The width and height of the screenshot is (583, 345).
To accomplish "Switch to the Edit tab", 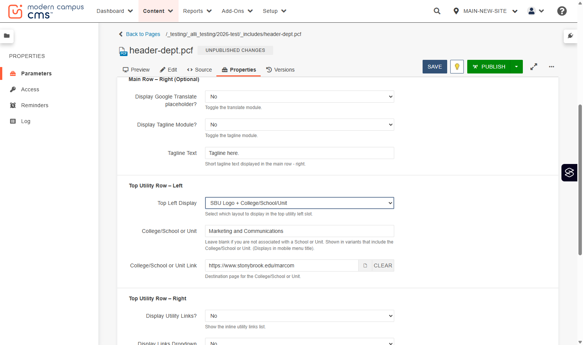I will coord(168,70).
